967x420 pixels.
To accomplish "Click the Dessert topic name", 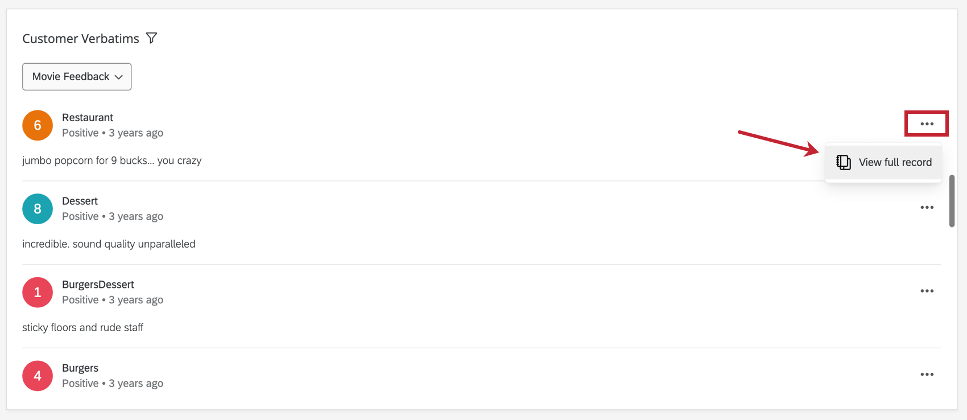I will click(80, 201).
